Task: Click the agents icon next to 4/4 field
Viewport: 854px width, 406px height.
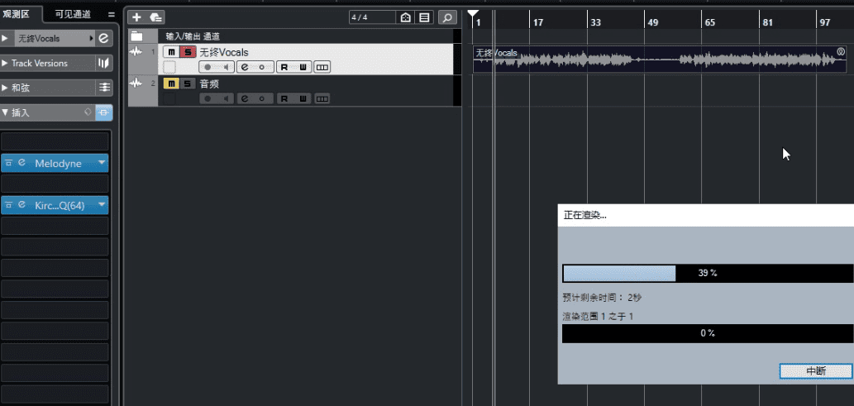Action: click(x=406, y=17)
